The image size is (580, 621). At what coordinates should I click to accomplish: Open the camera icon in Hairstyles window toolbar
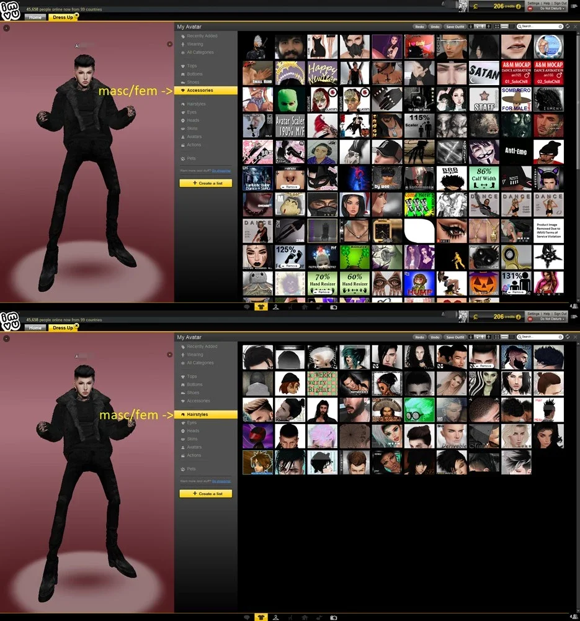point(334,617)
